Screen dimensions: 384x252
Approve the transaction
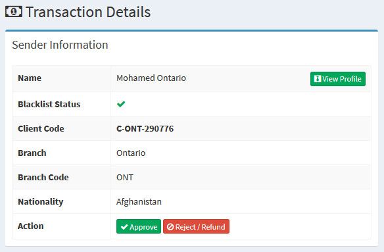pos(139,226)
